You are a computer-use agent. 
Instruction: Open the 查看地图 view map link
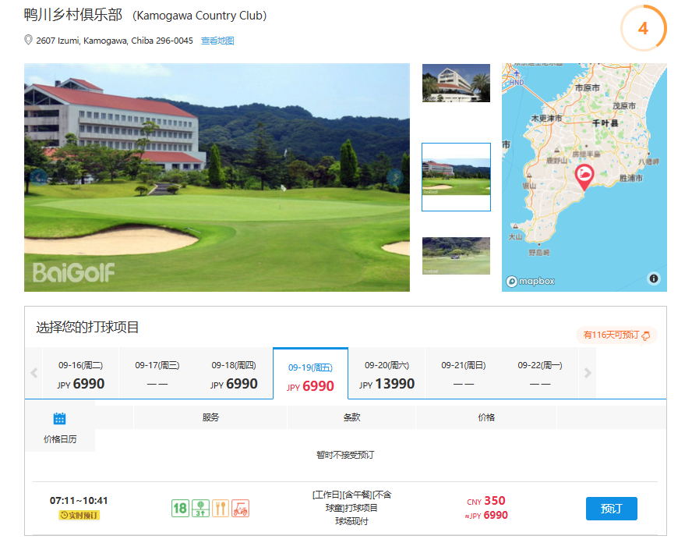click(x=217, y=41)
